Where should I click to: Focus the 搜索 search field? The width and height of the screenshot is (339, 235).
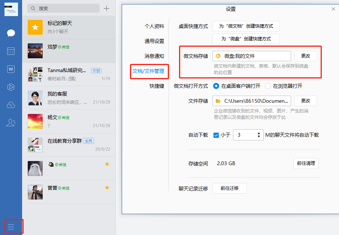click(x=63, y=9)
